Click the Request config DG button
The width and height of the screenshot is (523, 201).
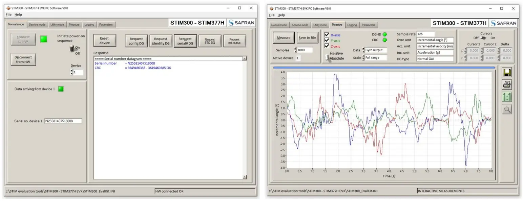tap(136, 41)
